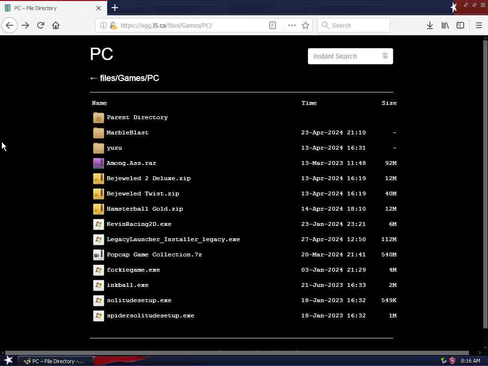Open a new tab with the plus button
The width and height of the screenshot is (488, 366).
[114, 8]
